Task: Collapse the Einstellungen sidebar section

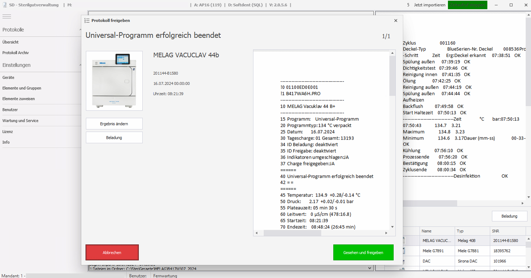Action: [x=80, y=65]
